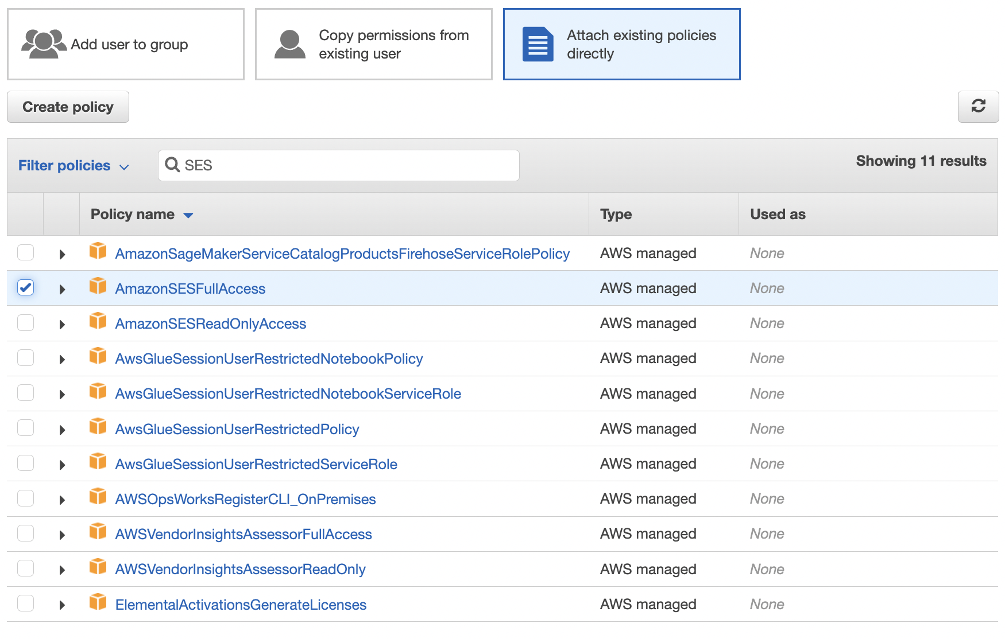
Task: Click the document icon in Attach existing policies
Action: click(538, 44)
